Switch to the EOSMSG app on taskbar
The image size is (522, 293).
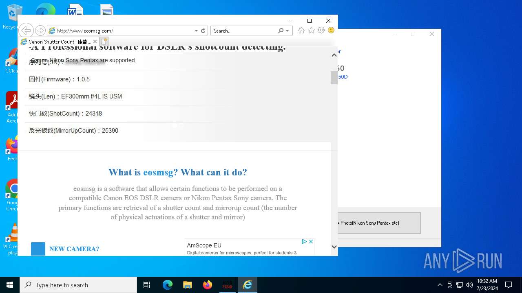(227, 285)
